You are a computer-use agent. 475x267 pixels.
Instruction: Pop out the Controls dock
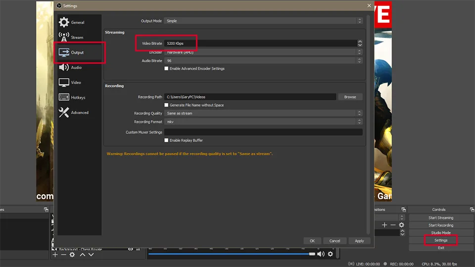472,210
